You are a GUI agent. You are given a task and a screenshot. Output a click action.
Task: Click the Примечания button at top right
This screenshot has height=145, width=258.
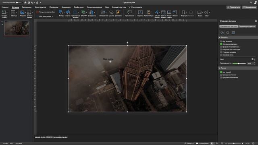(249, 7)
